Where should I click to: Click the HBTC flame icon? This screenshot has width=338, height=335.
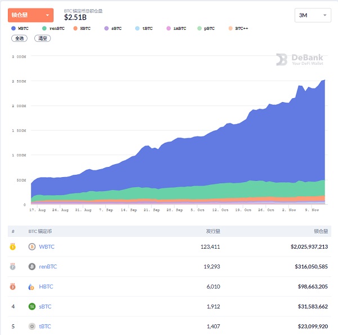pos(32,286)
